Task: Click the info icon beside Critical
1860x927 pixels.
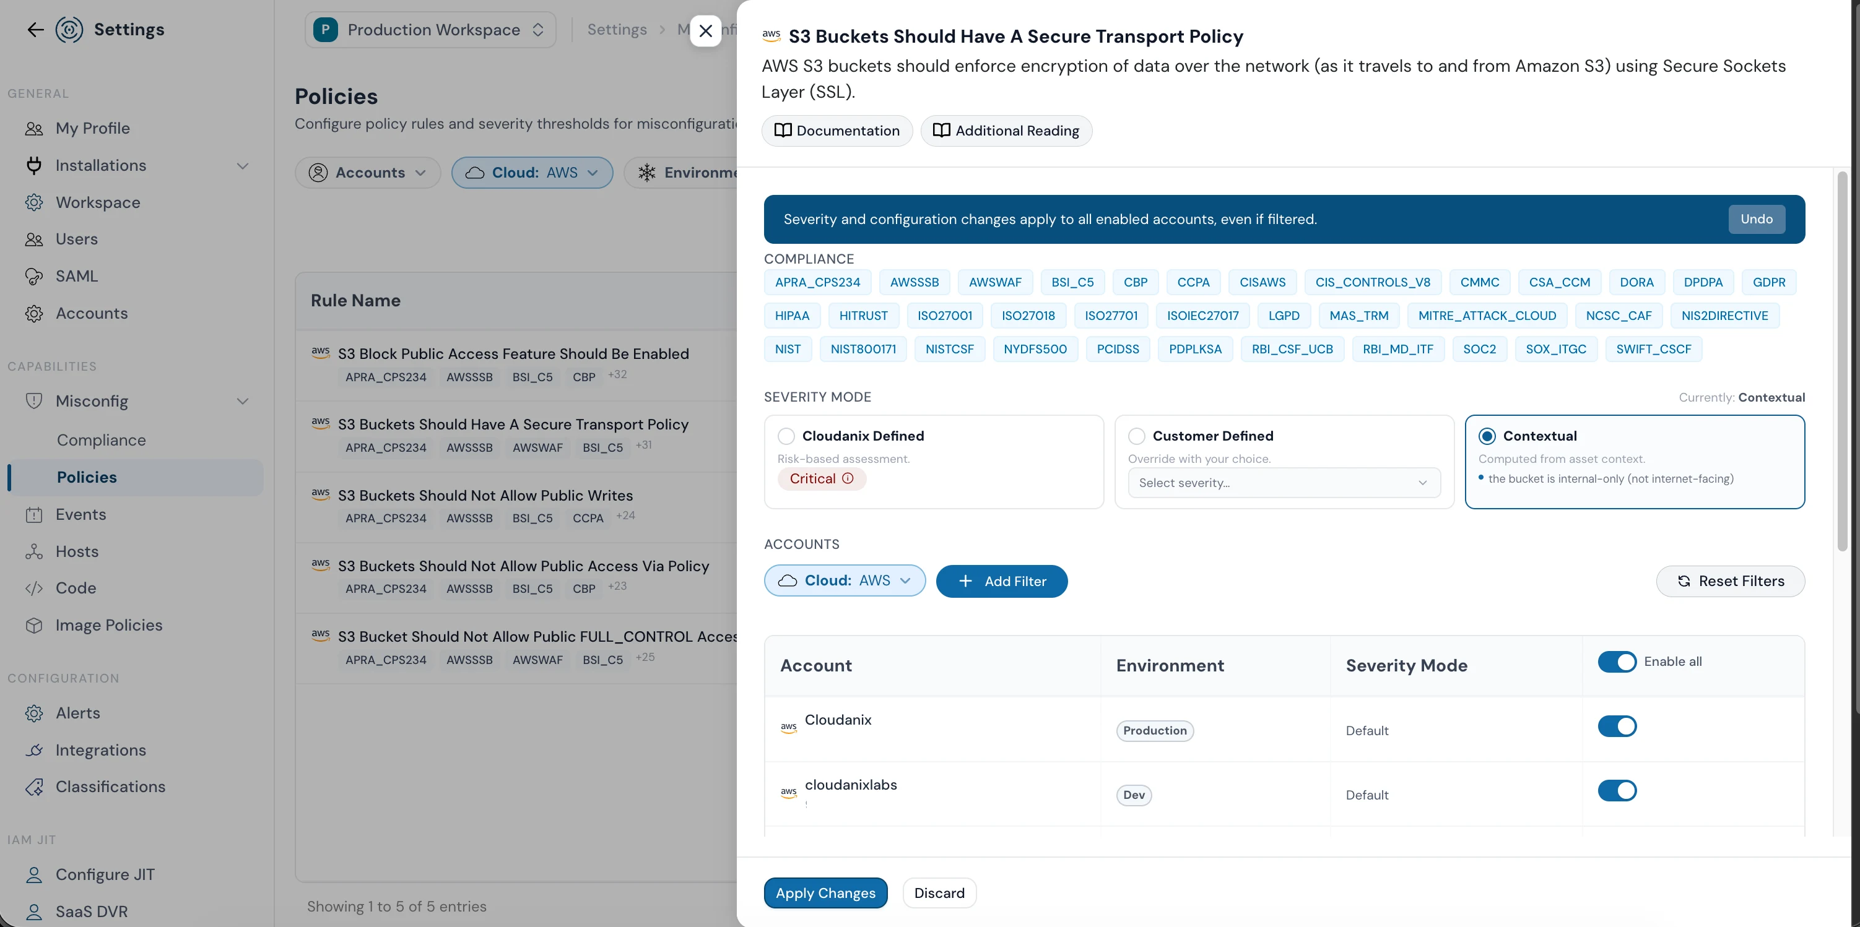Action: [848, 478]
